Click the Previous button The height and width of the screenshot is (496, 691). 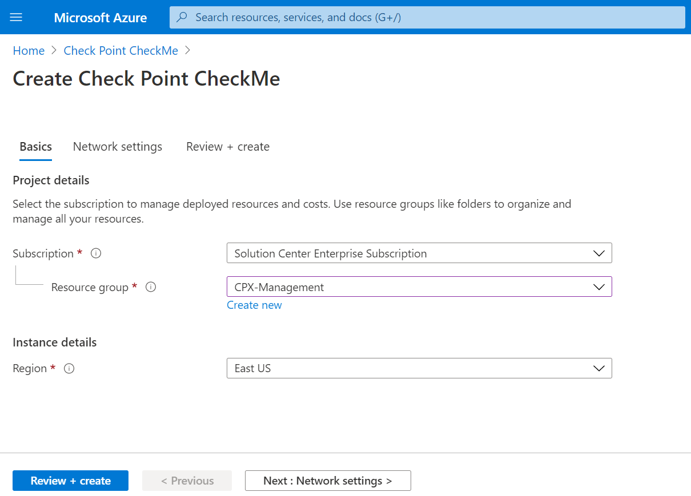[187, 481]
